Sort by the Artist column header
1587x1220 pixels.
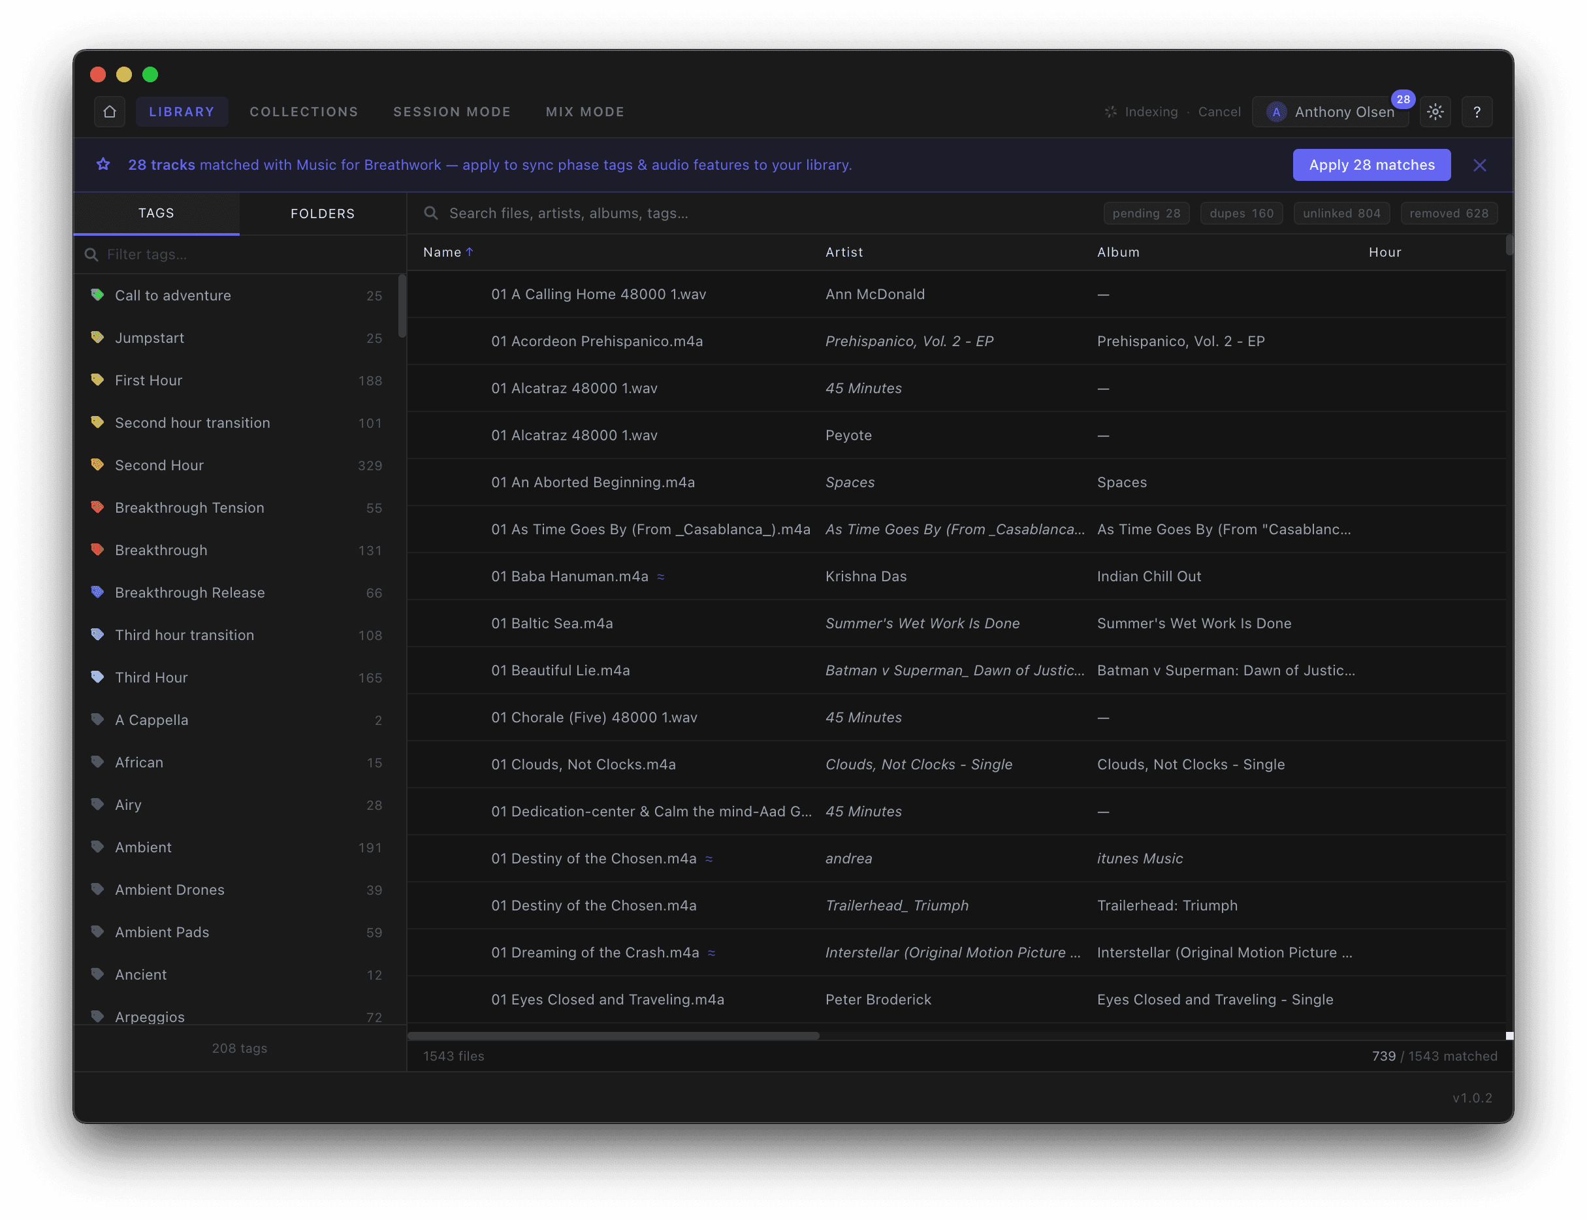[844, 252]
